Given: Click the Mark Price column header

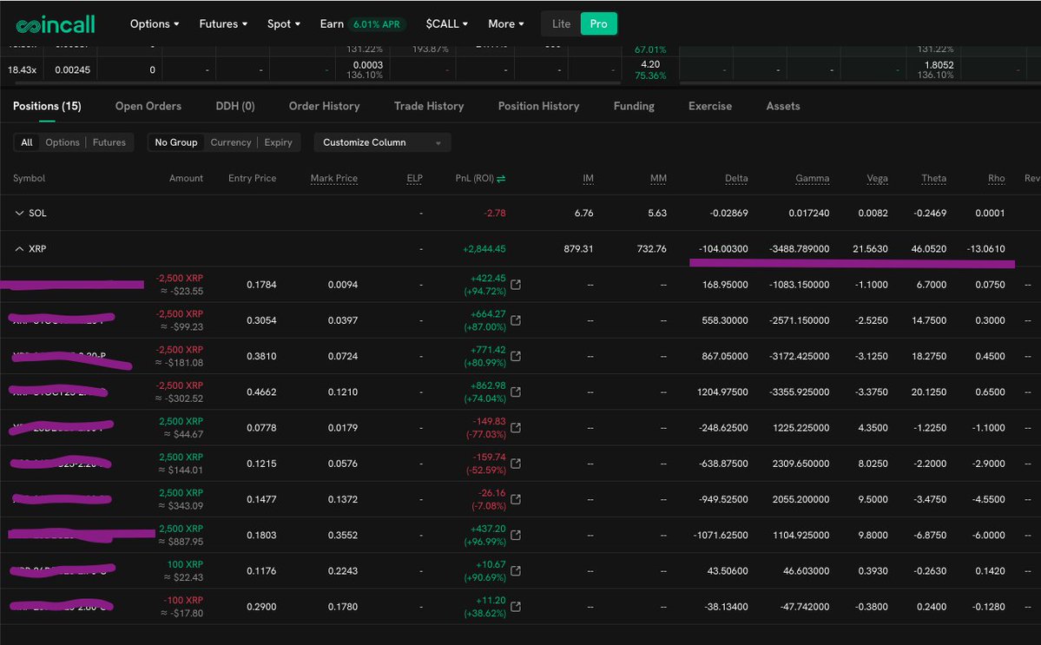Looking at the screenshot, I should pyautogui.click(x=333, y=179).
